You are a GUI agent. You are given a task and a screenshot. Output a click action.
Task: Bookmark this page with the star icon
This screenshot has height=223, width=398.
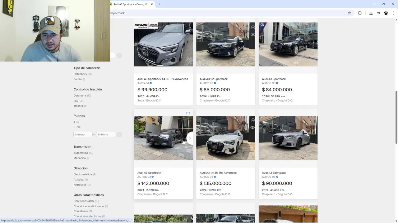(x=349, y=13)
